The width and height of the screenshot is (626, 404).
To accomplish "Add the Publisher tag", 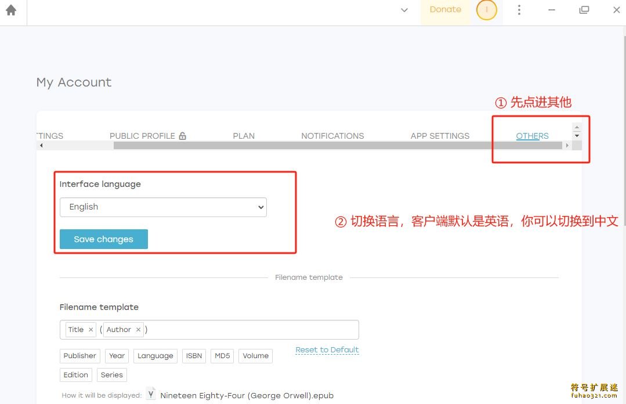I will pos(80,356).
